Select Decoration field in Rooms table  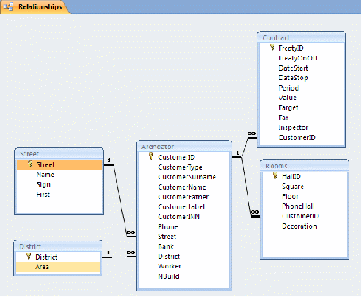coord(299,226)
